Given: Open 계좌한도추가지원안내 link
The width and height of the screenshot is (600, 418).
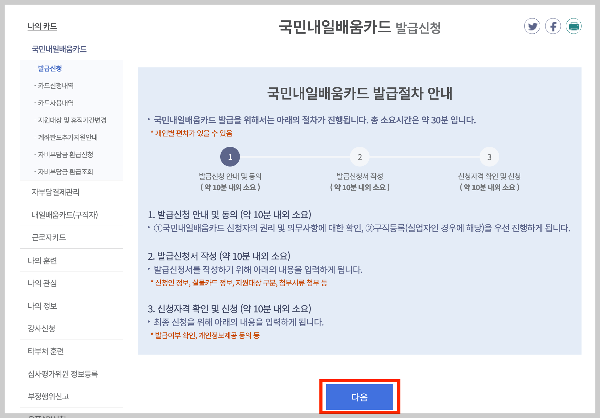Looking at the screenshot, I should (68, 137).
